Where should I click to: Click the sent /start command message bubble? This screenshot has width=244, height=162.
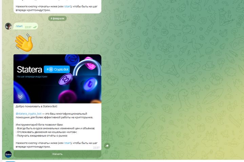point(26,26)
